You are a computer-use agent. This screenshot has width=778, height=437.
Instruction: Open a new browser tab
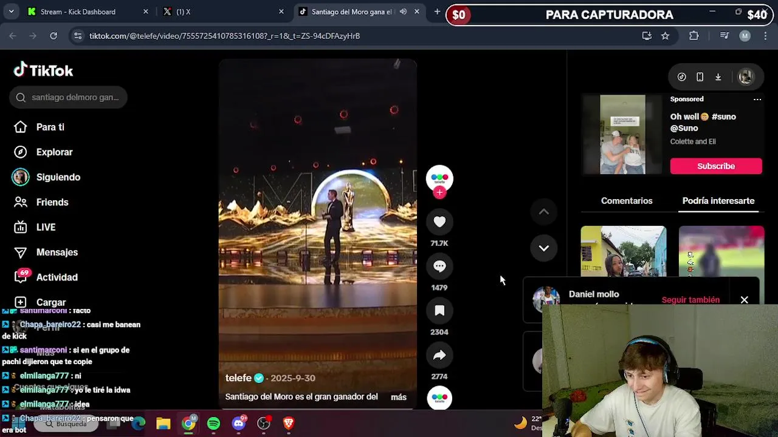tap(437, 12)
